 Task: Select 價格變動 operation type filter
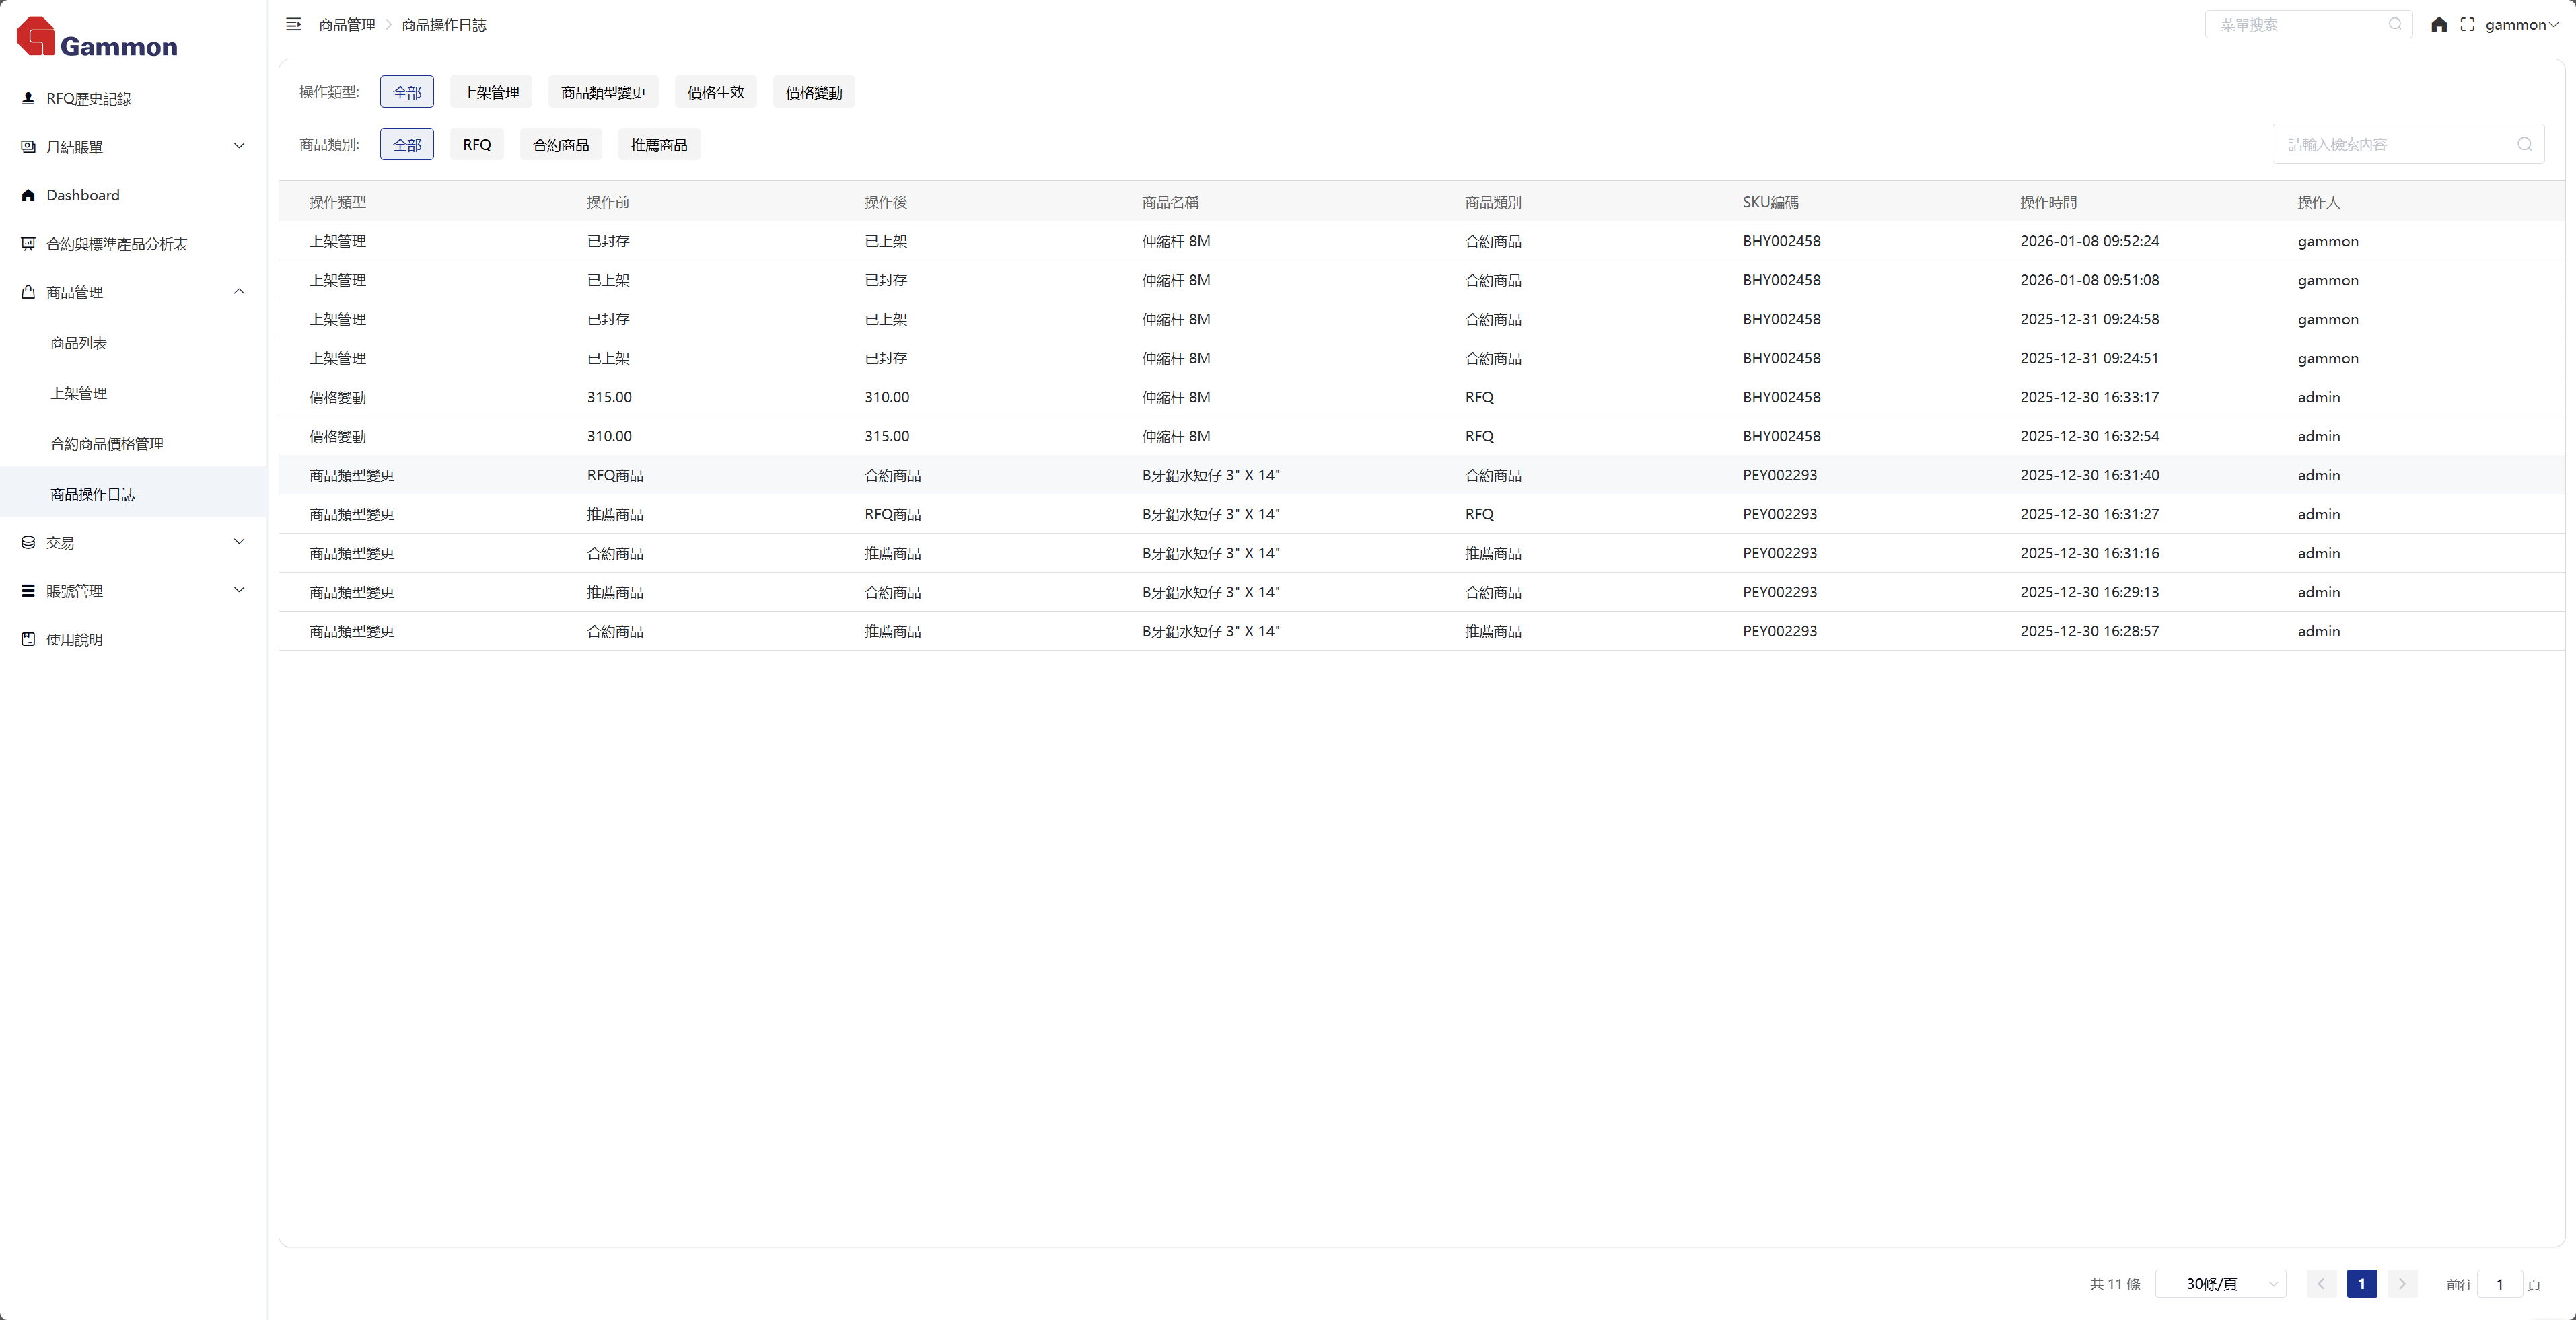pyautogui.click(x=813, y=92)
